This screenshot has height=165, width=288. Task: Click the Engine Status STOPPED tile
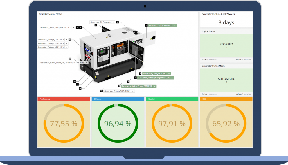click(226, 46)
